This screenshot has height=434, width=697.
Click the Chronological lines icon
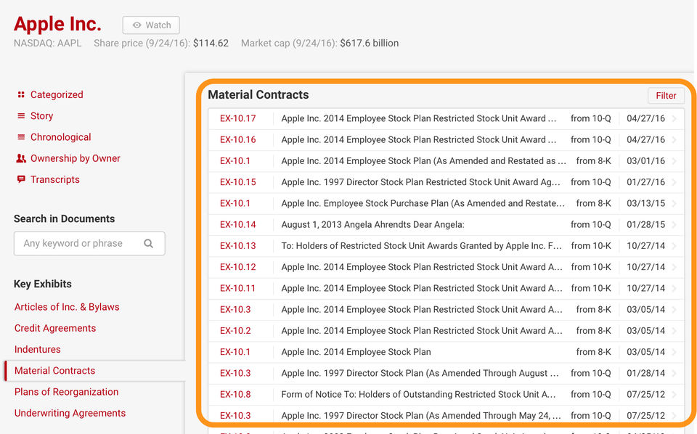click(x=21, y=137)
